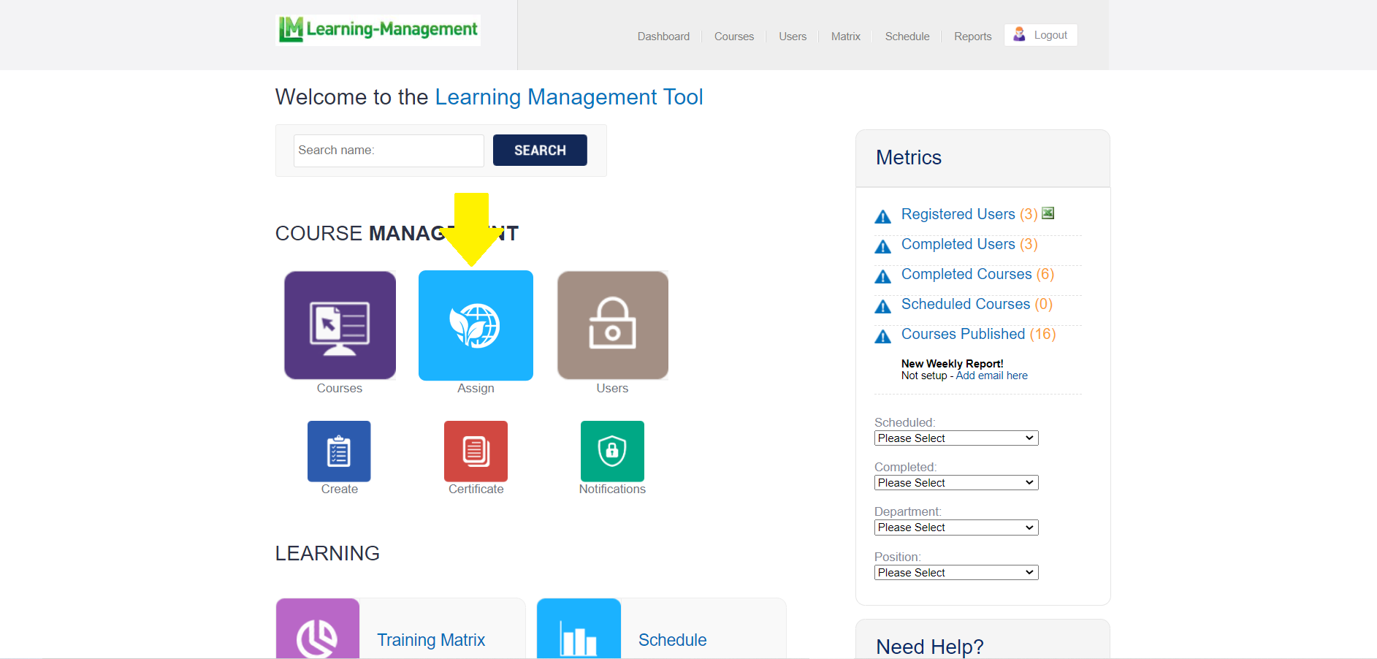Viewport: 1377px width, 659px height.
Task: Click the Logout button
Action: click(x=1041, y=35)
